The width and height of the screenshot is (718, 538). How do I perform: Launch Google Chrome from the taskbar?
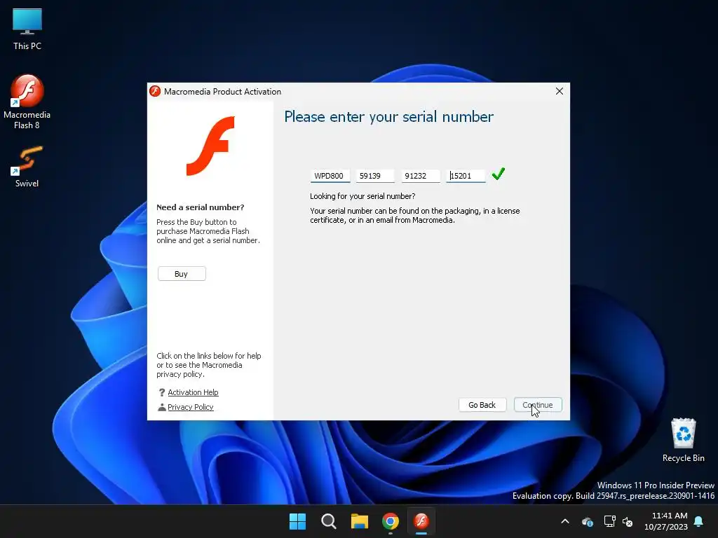[391, 521]
